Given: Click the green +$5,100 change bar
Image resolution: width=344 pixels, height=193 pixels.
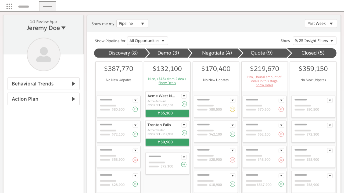Looking at the screenshot, I should click(167, 113).
